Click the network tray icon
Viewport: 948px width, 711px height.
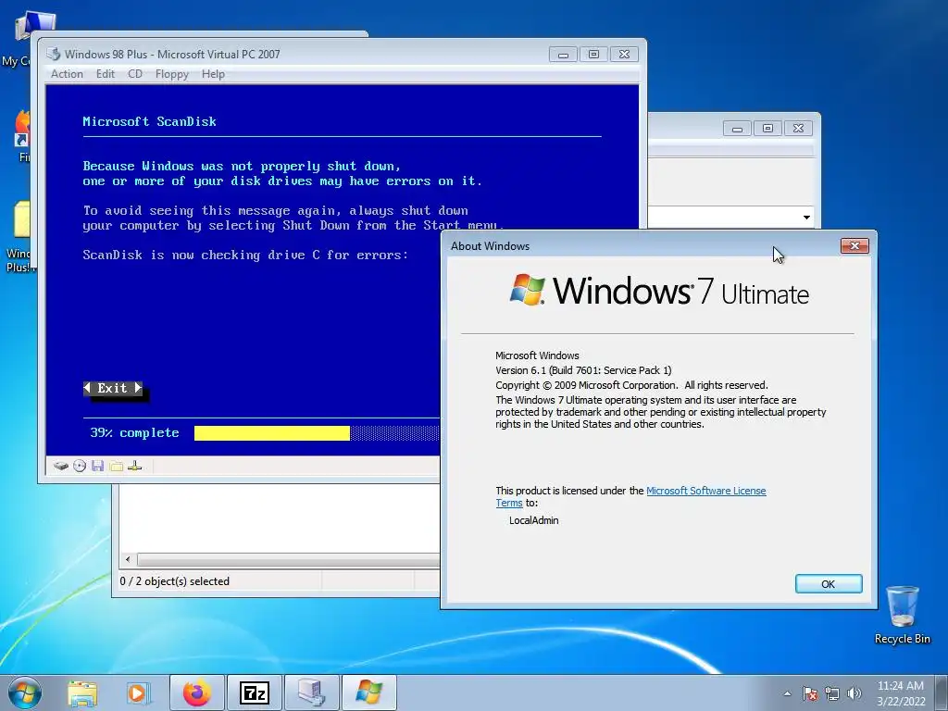(x=832, y=693)
